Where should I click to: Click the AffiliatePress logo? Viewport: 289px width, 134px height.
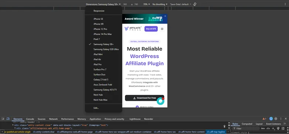pos(133,29)
